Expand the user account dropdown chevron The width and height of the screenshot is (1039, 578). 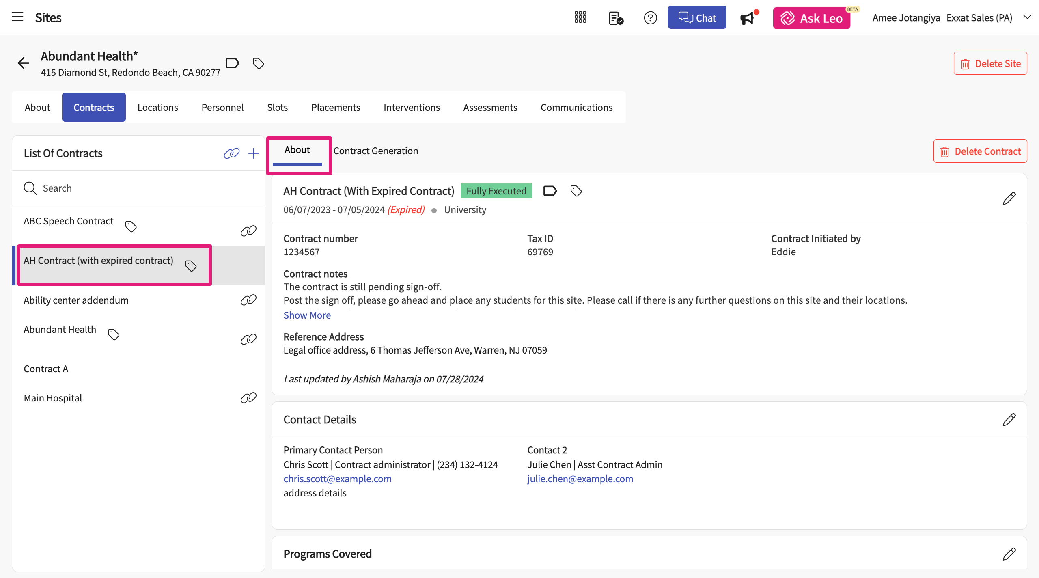1027,17
